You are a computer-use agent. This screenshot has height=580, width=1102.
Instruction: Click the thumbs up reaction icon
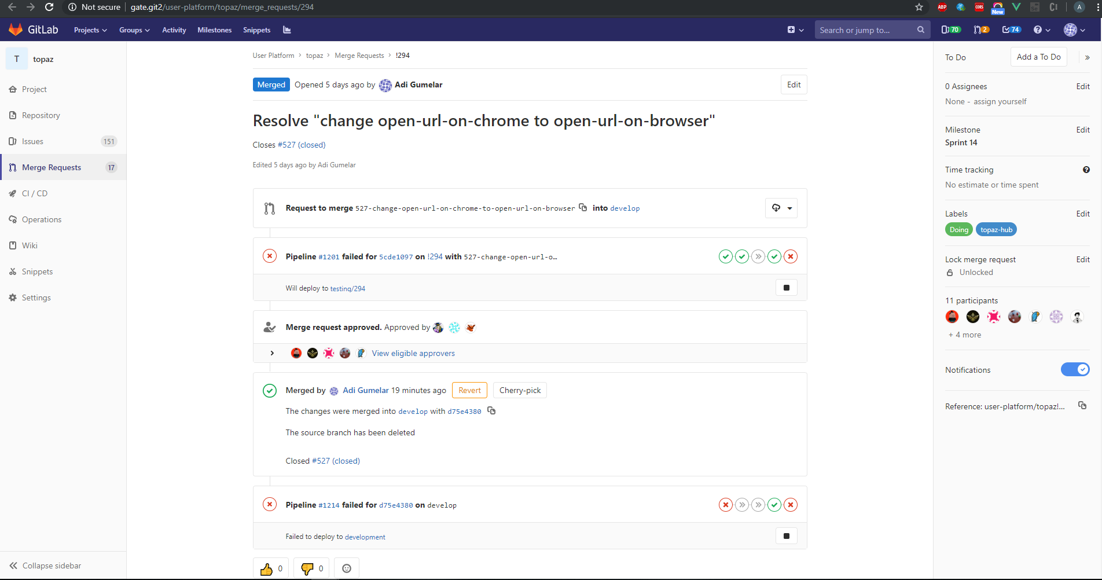pyautogui.click(x=266, y=569)
